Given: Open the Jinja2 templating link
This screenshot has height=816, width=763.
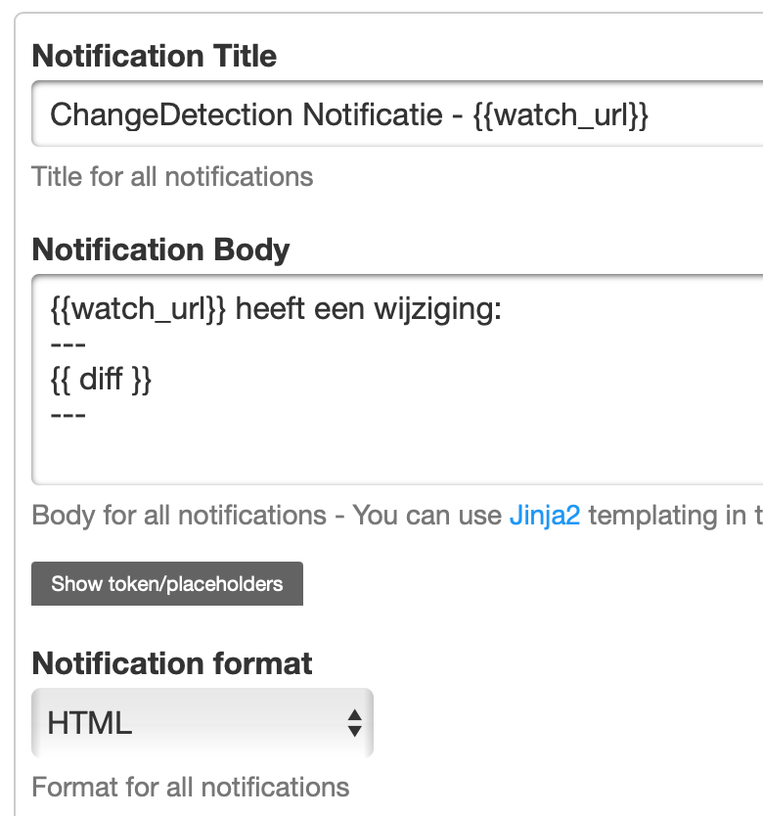Looking at the screenshot, I should 545,516.
